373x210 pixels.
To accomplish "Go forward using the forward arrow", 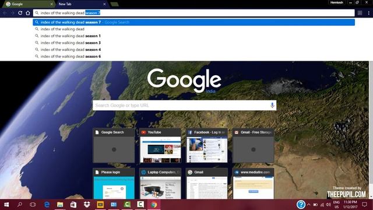I will tap(12, 13).
